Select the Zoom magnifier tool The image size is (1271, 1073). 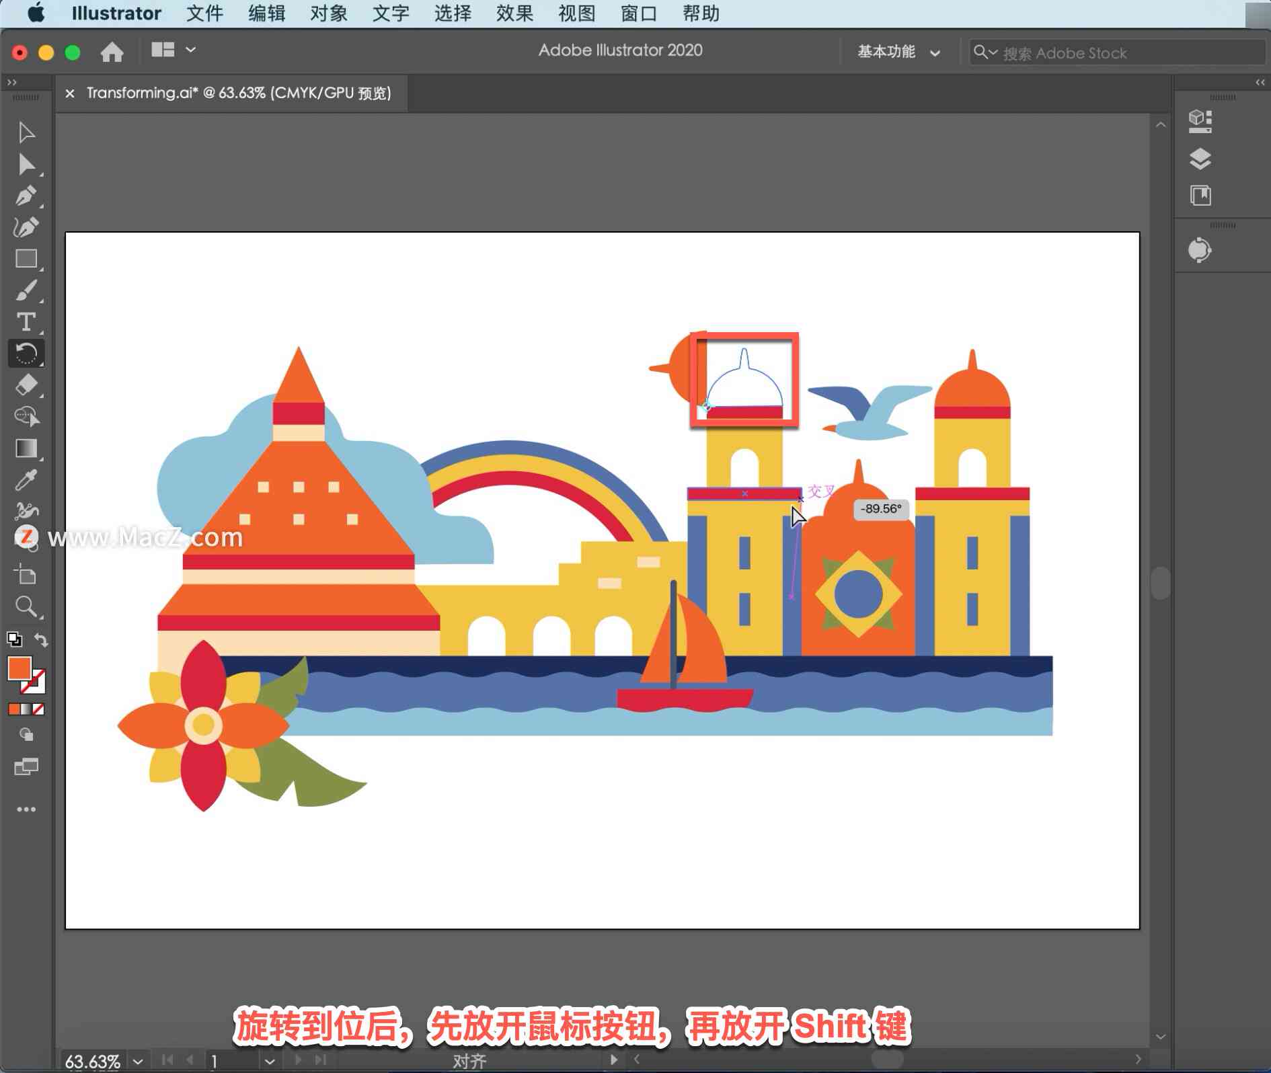point(26,606)
